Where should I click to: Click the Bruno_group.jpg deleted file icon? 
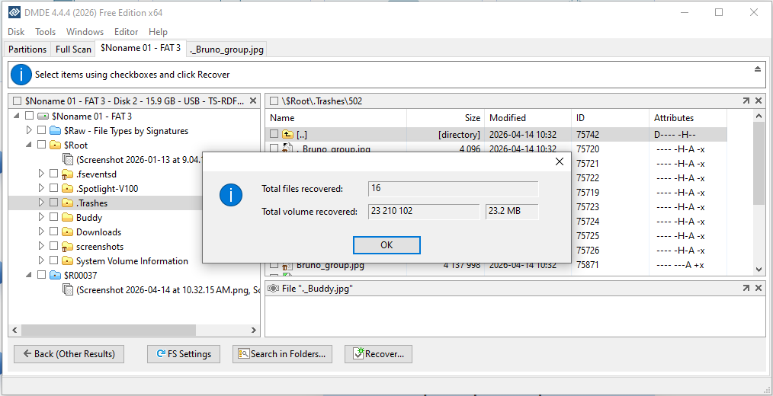point(287,266)
